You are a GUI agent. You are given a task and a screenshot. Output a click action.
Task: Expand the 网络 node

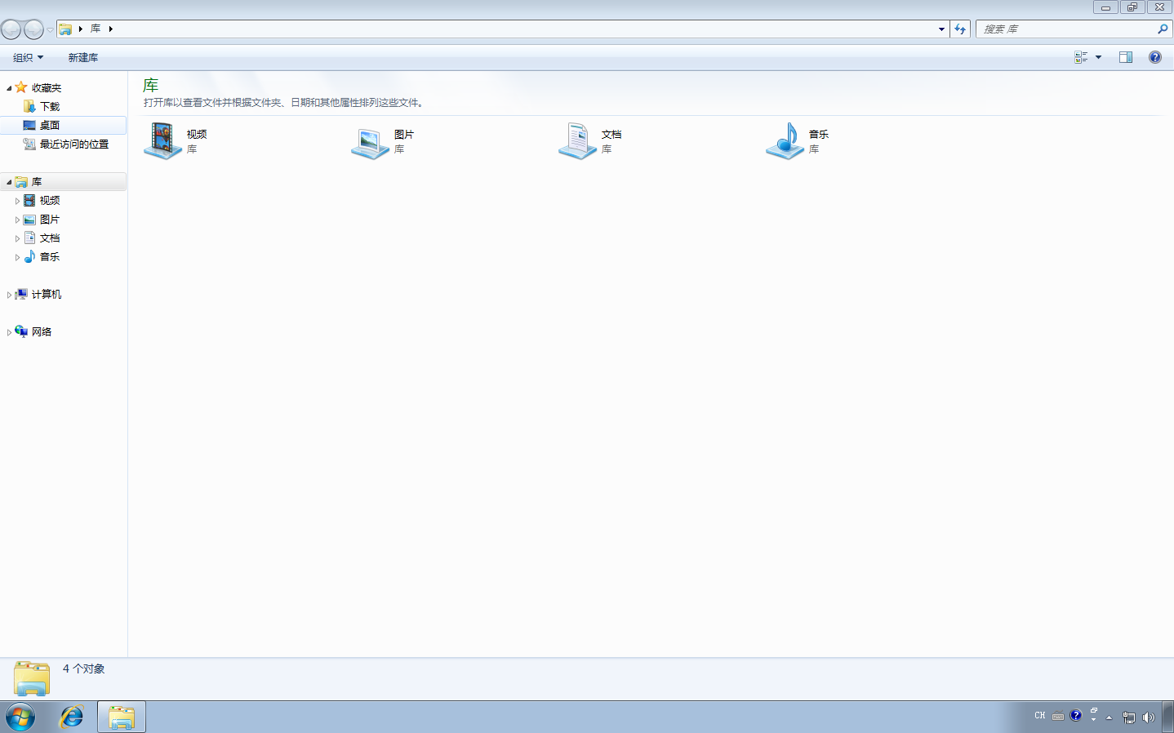9,332
